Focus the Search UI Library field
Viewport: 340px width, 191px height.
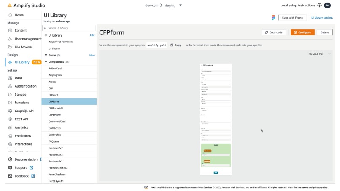point(69,28)
